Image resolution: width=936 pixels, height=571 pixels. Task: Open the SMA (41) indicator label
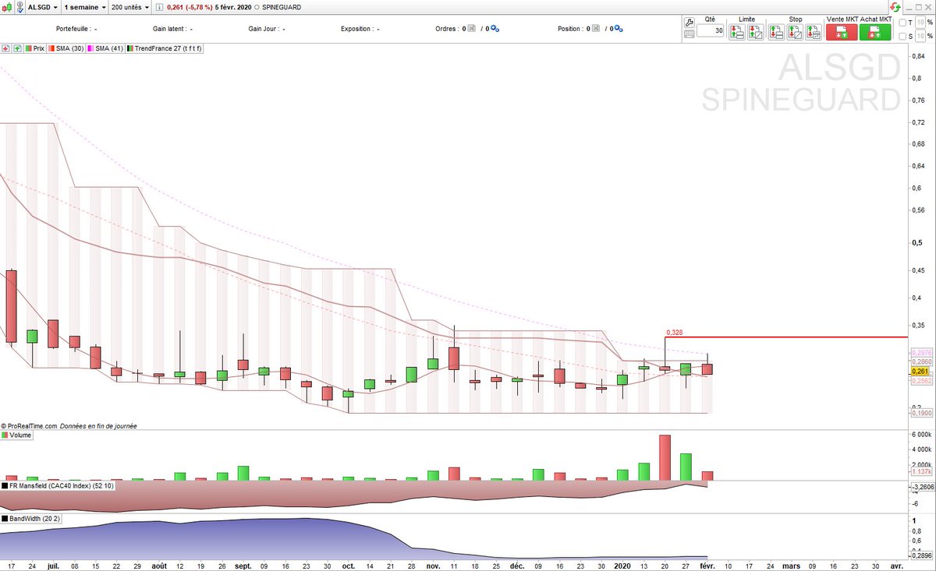tap(105, 48)
